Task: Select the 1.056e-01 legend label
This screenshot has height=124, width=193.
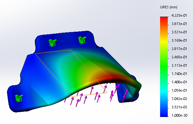Action: point(179,90)
